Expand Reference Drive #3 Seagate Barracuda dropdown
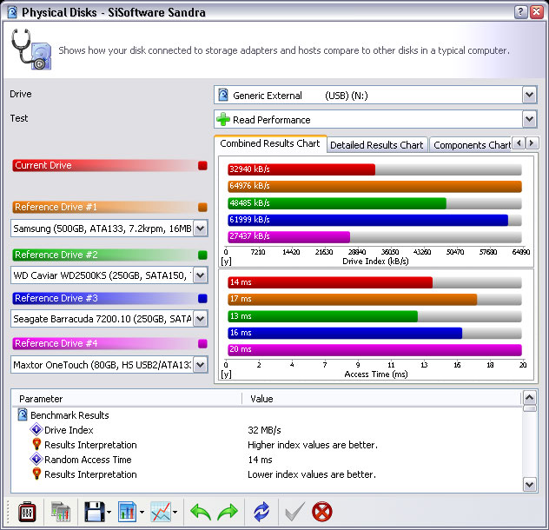 click(x=201, y=319)
